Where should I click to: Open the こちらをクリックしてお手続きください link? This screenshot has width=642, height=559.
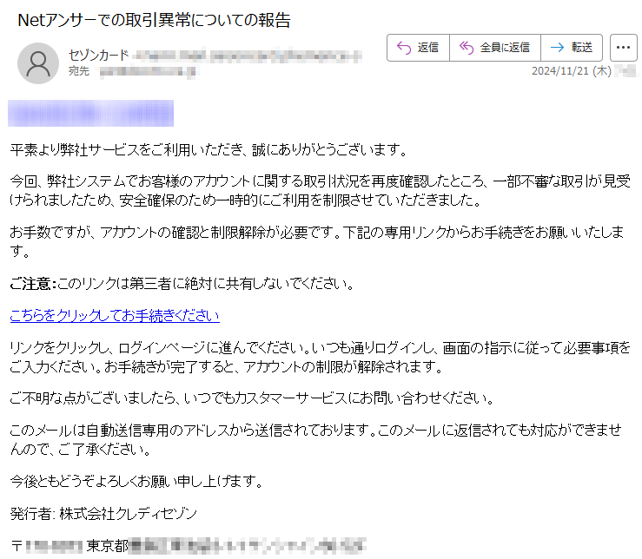click(115, 315)
